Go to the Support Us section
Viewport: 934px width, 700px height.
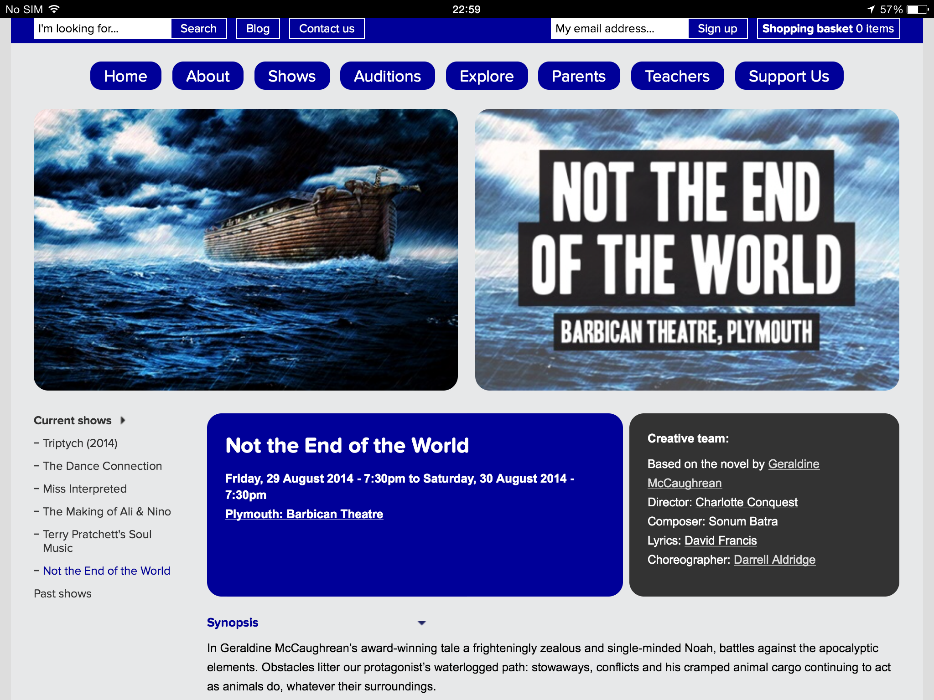click(789, 76)
